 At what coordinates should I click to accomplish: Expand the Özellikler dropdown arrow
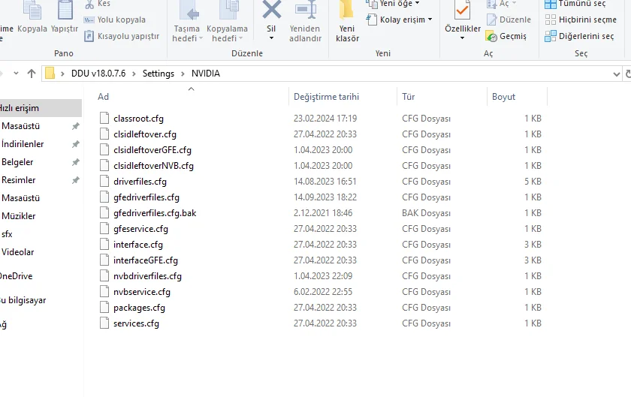pyautogui.click(x=463, y=38)
